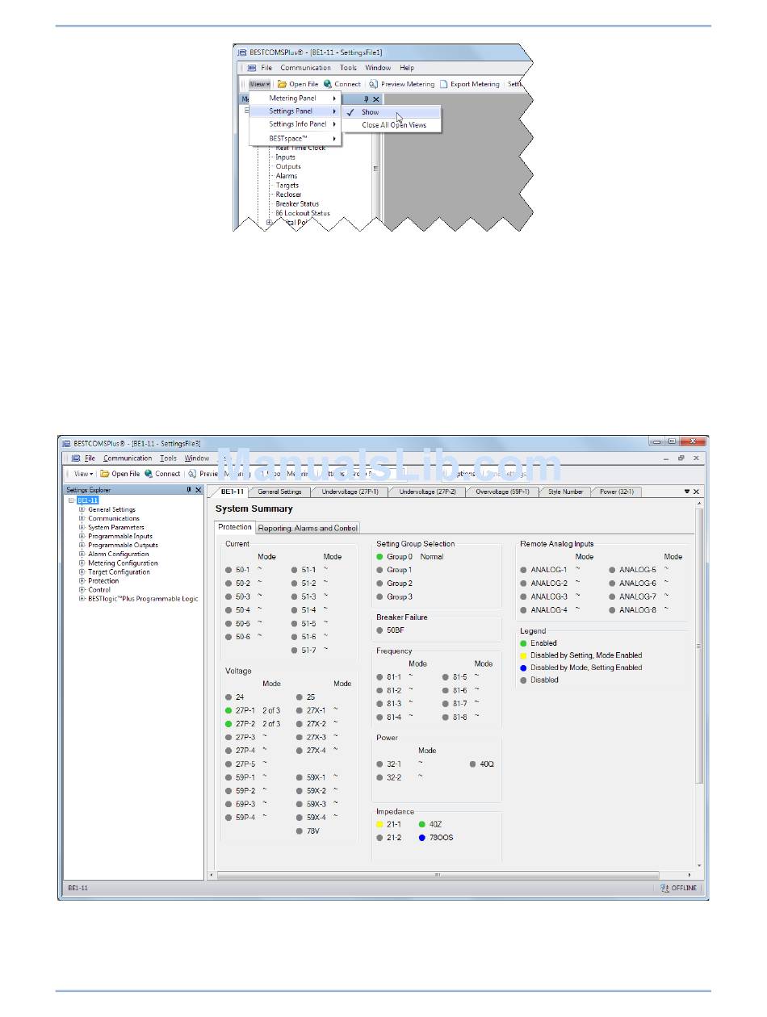Select Inputs in the SettingsFile1 tree
Screen dimensions: 767x1017
(285, 157)
